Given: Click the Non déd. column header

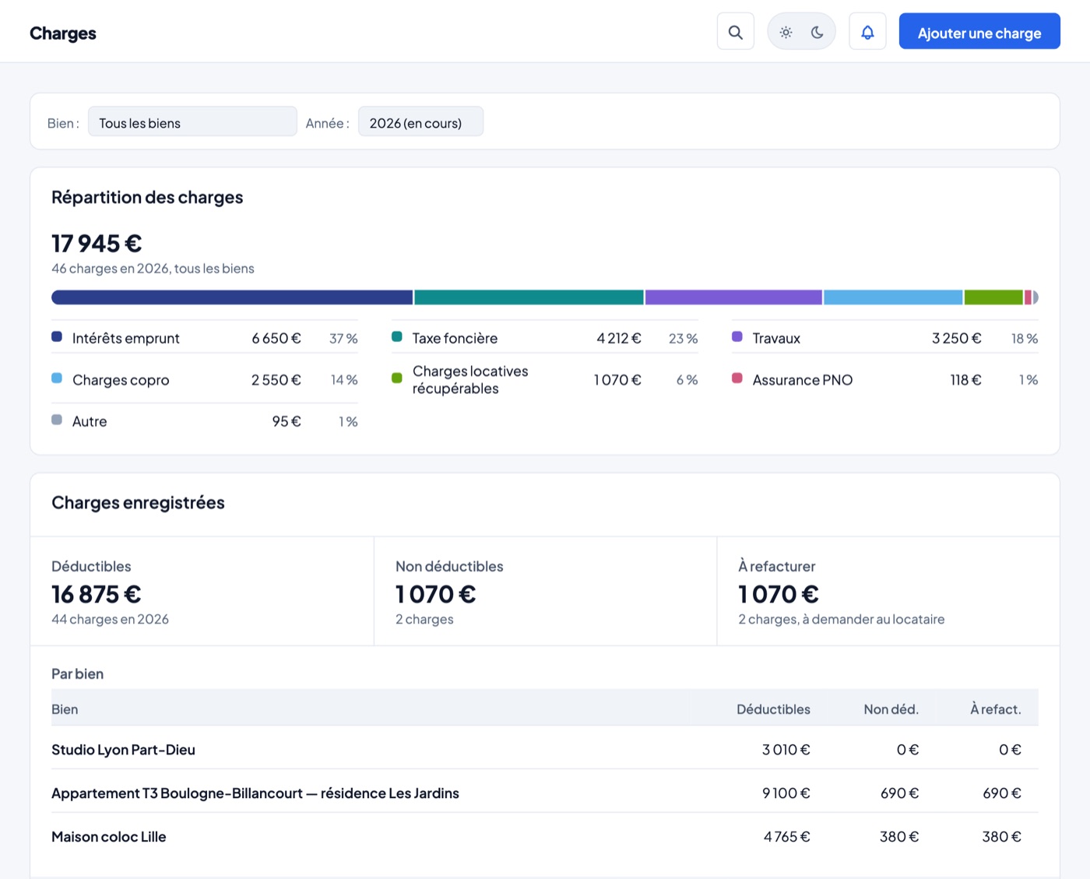Looking at the screenshot, I should coord(891,709).
